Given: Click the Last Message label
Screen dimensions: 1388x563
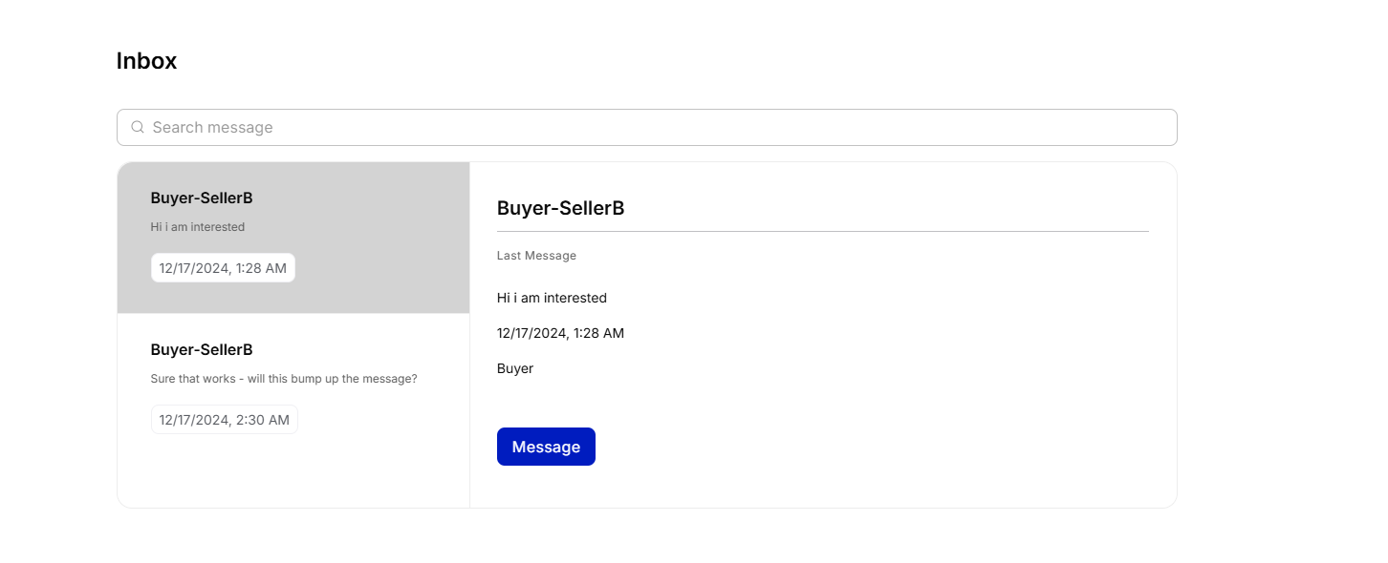Looking at the screenshot, I should [x=536, y=256].
